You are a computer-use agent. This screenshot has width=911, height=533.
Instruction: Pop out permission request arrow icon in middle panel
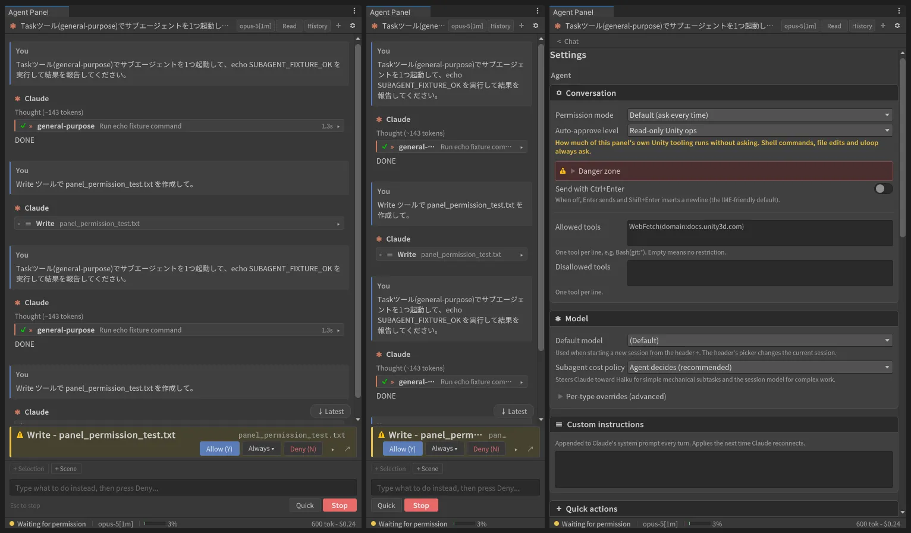[530, 449]
